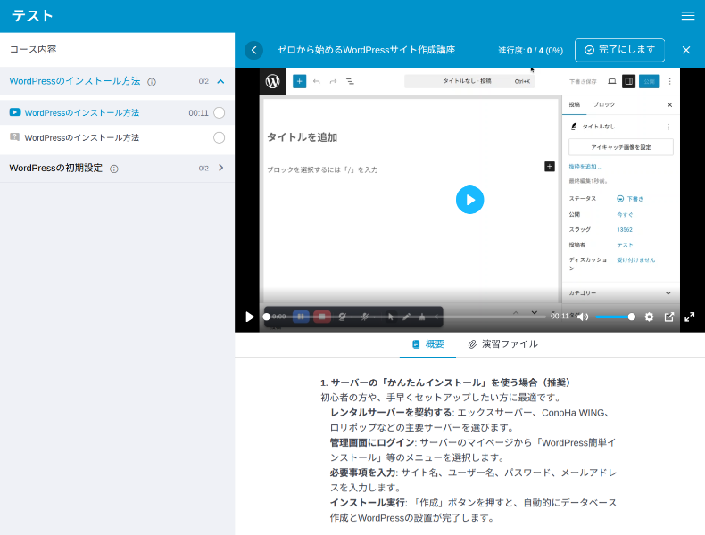Open the video lesson WordPressのインストール方法
This screenshot has width=705, height=535.
[x=82, y=112]
